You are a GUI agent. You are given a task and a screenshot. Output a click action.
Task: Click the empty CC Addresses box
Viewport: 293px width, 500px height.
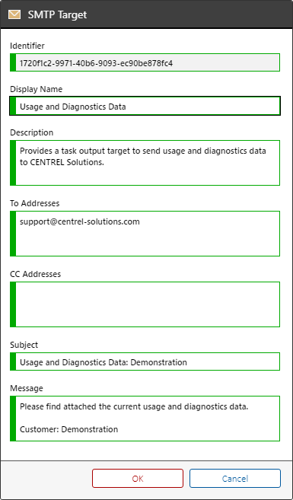tap(145, 304)
